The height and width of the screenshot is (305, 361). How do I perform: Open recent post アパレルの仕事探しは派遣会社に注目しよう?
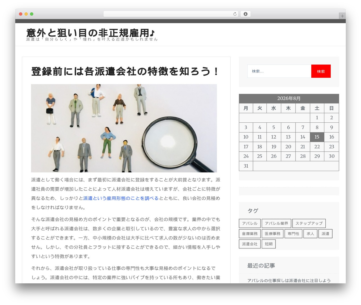[x=289, y=281]
